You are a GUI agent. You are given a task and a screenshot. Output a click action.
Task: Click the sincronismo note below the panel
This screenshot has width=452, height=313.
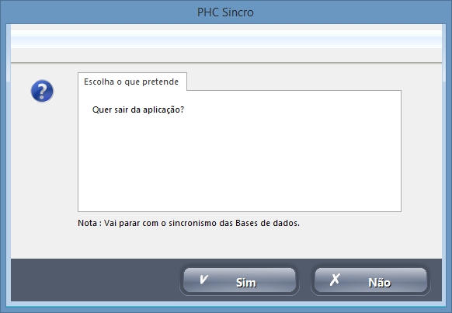point(189,223)
